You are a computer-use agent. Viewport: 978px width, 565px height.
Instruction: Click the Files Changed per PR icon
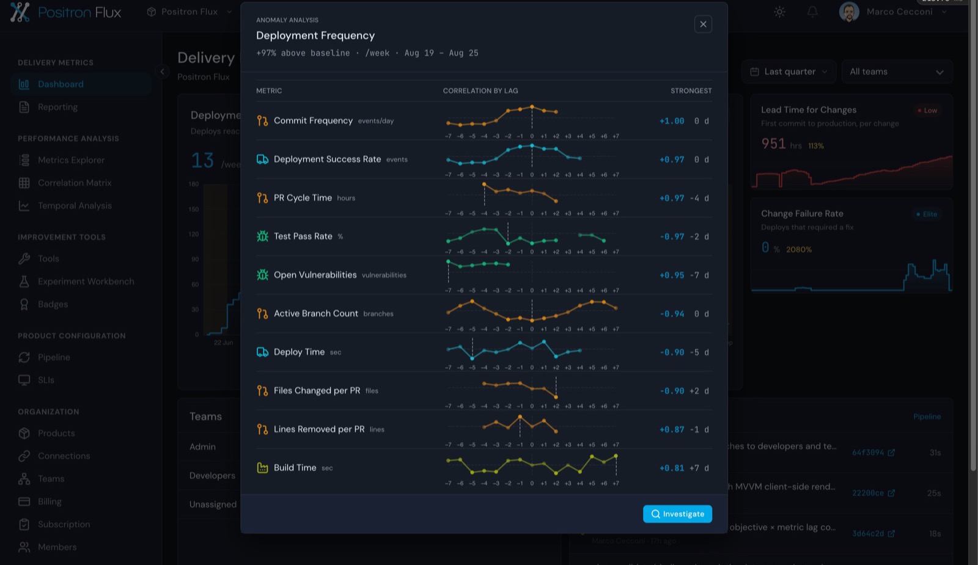click(x=262, y=390)
